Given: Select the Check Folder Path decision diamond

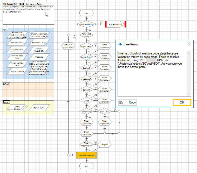Looking at the screenshot, I should click(86, 24).
